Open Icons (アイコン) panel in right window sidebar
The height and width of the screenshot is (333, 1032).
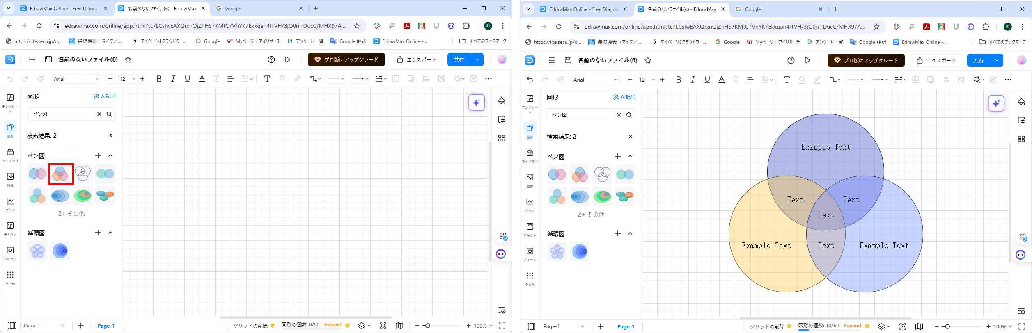coord(530,254)
